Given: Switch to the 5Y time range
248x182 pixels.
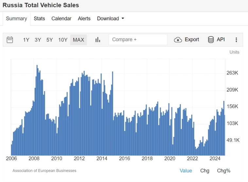Looking at the screenshot, I should pos(49,40).
